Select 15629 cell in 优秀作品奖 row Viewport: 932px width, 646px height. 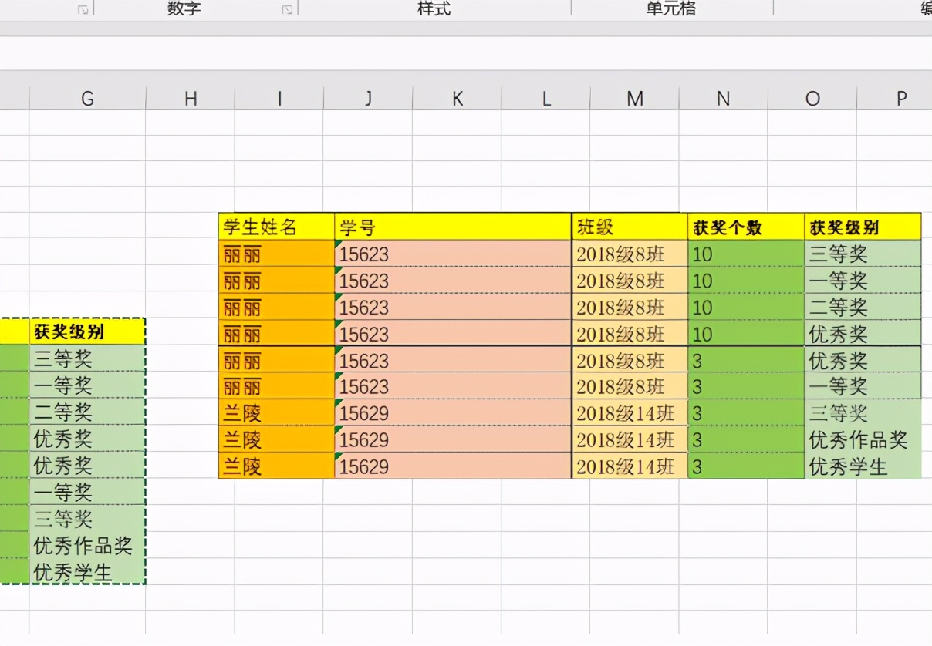(x=453, y=439)
